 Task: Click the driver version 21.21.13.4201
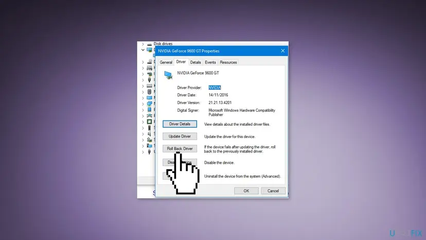220,102
